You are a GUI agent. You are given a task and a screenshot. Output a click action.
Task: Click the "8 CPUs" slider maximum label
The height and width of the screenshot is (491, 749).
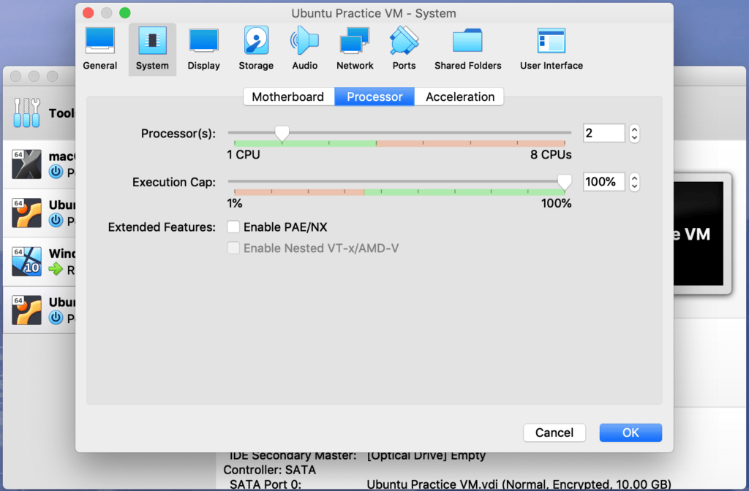[x=551, y=155]
